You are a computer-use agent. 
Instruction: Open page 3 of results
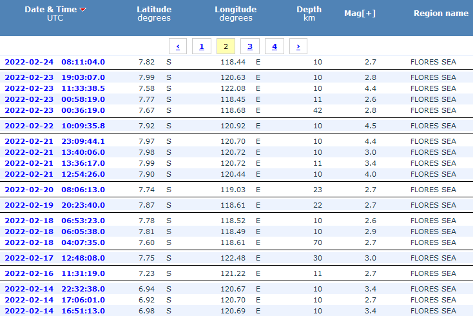[x=250, y=46]
